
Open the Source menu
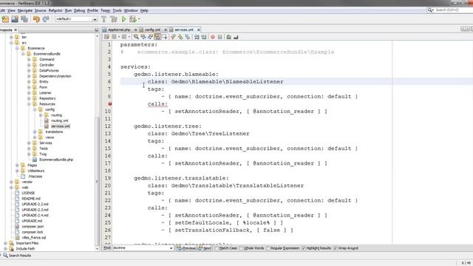(41, 10)
